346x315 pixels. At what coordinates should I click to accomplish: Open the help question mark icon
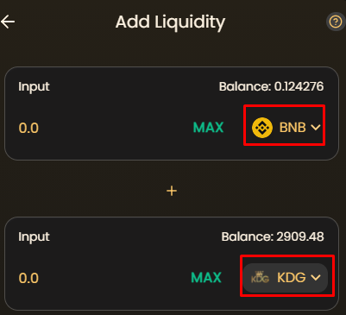[336, 22]
